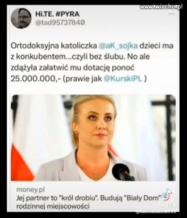Screen dimensions: 187x218
Task: Click the money.pl domain label
Action: [31, 190]
